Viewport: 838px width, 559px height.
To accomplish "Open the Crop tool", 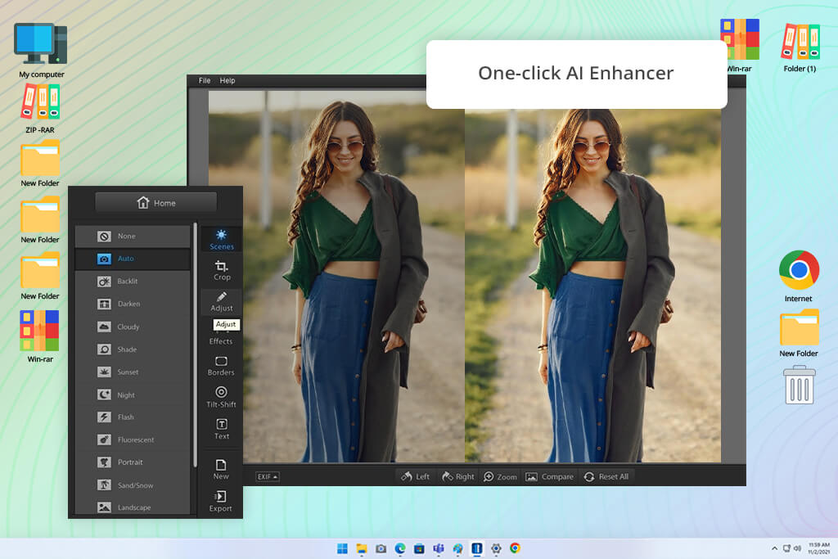I will click(221, 270).
